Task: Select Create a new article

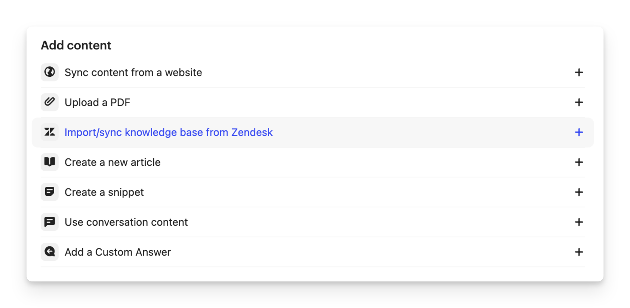Action: coord(113,162)
